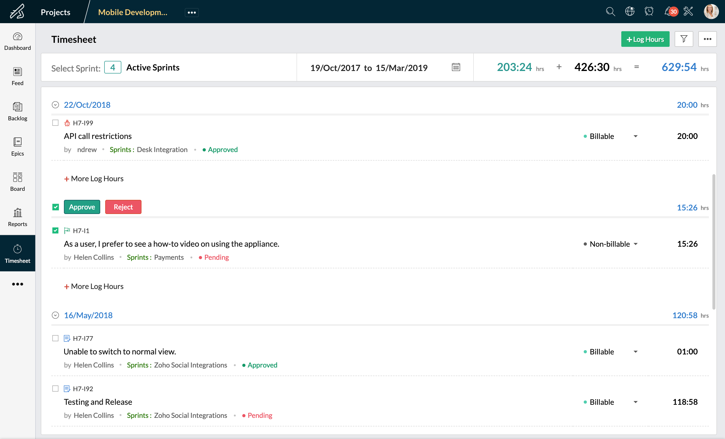This screenshot has height=439, width=725.
Task: Open the calendar icon next to date range
Action: [456, 67]
